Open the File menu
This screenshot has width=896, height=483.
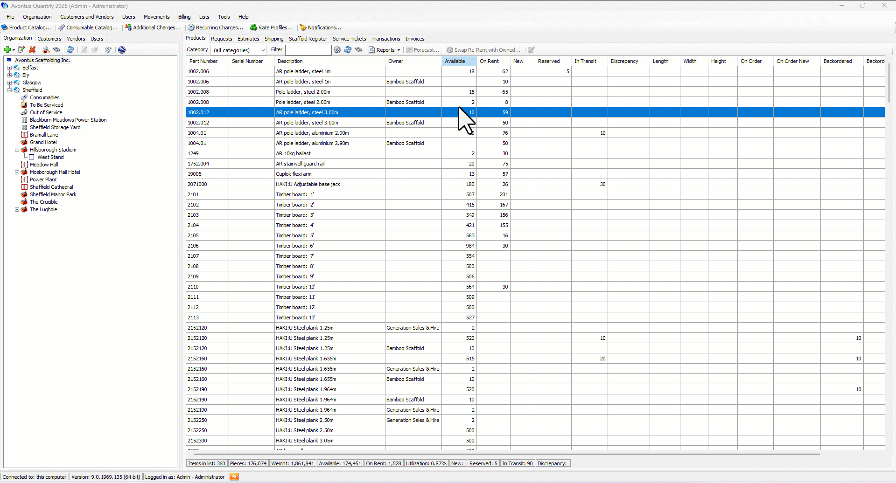[10, 17]
